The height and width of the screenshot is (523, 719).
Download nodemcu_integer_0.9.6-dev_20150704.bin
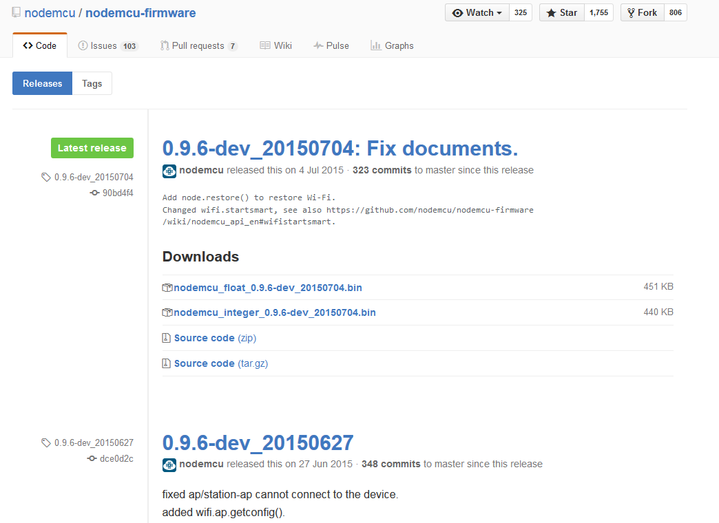coord(275,312)
